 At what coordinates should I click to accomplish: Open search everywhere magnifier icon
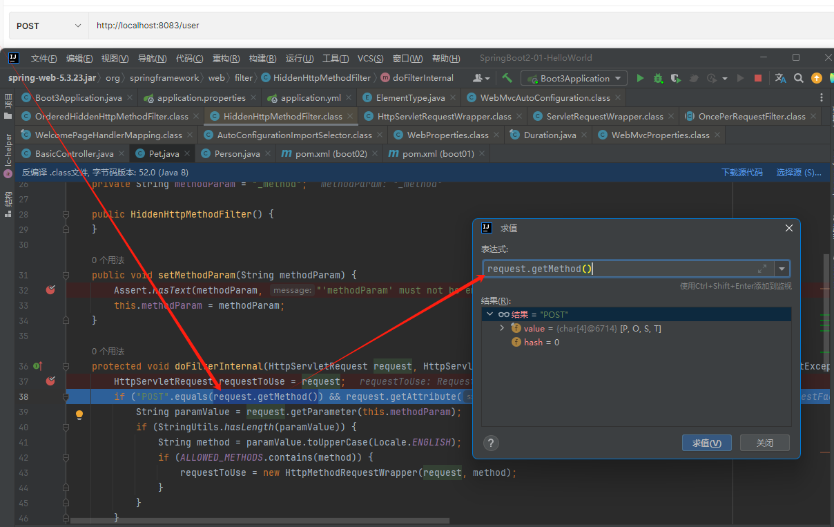(x=799, y=78)
